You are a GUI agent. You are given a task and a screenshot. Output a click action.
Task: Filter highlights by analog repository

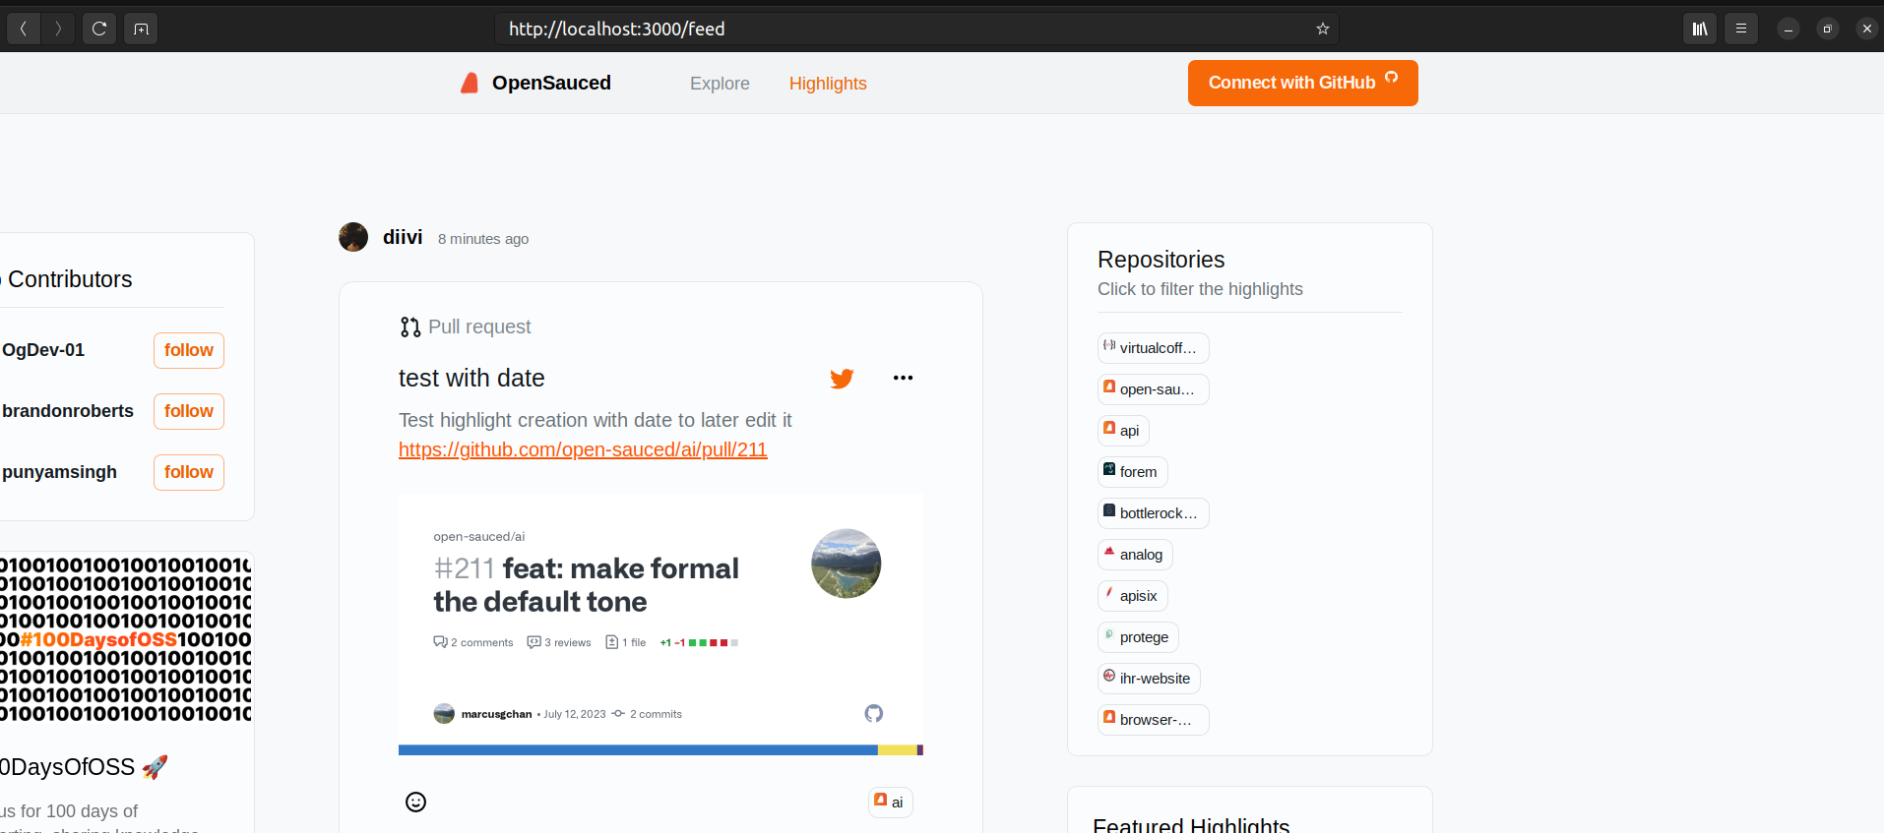point(1135,555)
